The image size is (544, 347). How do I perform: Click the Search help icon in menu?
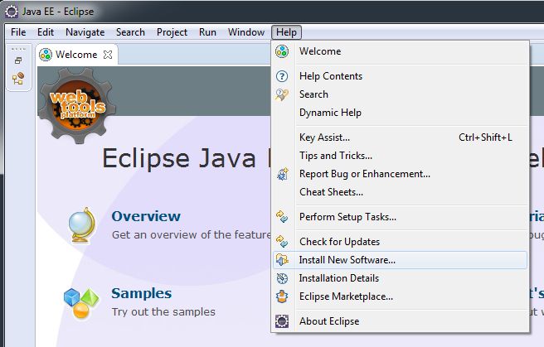click(282, 94)
